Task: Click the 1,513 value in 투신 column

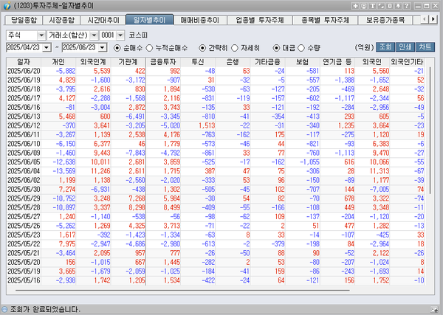Action: pos(207,125)
